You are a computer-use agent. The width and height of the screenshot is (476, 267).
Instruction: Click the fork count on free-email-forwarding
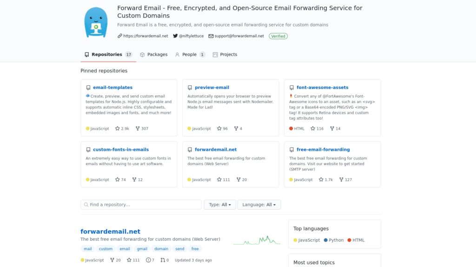tap(345, 179)
